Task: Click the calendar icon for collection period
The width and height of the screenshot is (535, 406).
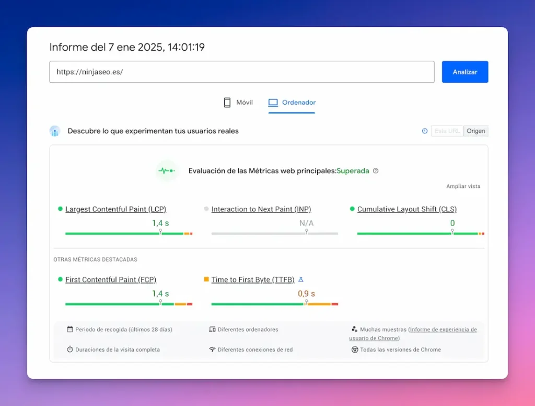Action: pyautogui.click(x=71, y=330)
